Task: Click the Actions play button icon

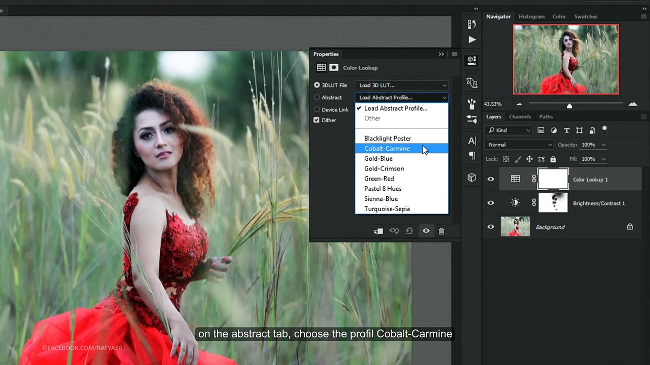Action: (x=472, y=40)
